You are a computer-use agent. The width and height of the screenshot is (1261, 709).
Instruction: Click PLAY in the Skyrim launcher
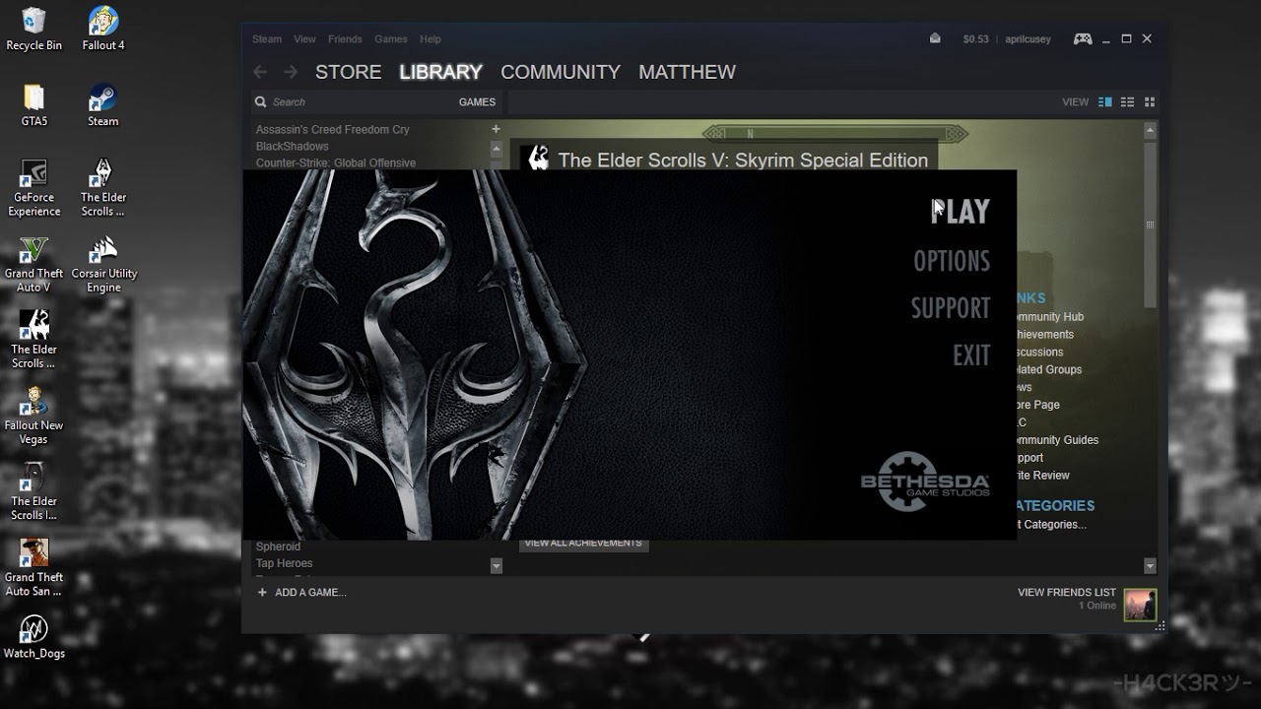pyautogui.click(x=960, y=212)
